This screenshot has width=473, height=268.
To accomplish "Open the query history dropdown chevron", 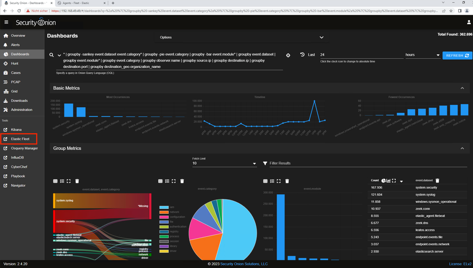I will (x=59, y=55).
